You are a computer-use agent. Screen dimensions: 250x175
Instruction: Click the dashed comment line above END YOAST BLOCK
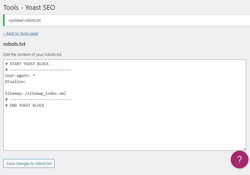pyautogui.click(x=38, y=100)
